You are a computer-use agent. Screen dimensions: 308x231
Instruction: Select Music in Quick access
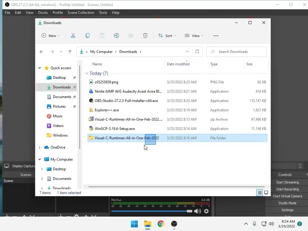point(57,116)
